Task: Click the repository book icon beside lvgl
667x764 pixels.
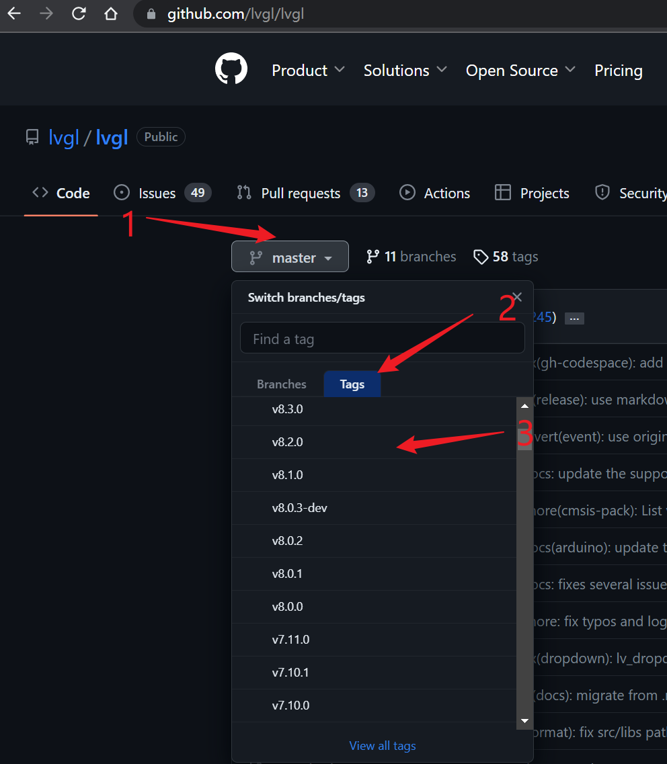Action: tap(32, 137)
